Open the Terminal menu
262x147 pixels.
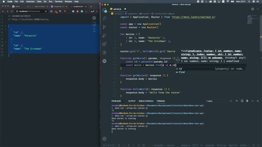pyautogui.click(x=59, y=2)
